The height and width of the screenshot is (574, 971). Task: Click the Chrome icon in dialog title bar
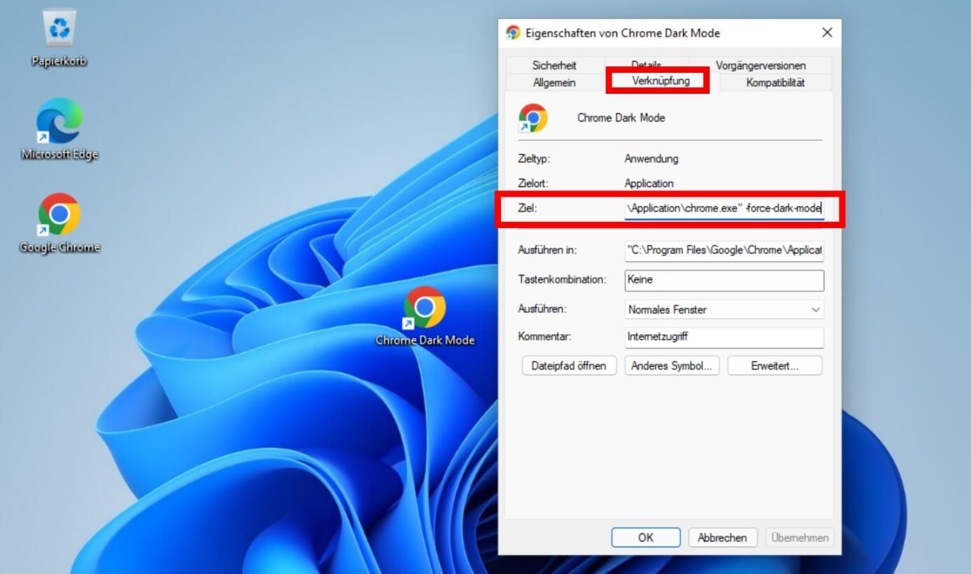[514, 33]
